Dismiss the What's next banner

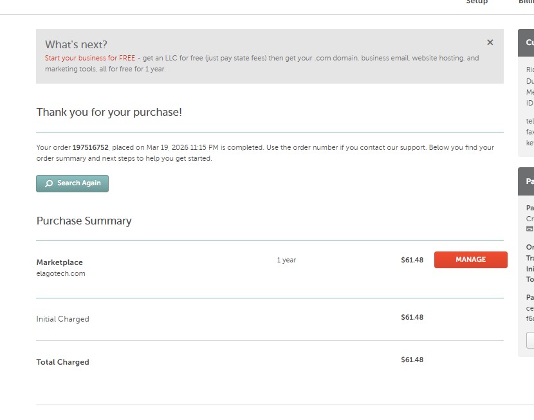point(490,42)
